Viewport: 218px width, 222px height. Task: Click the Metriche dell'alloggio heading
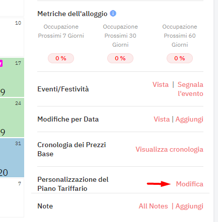click(72, 14)
